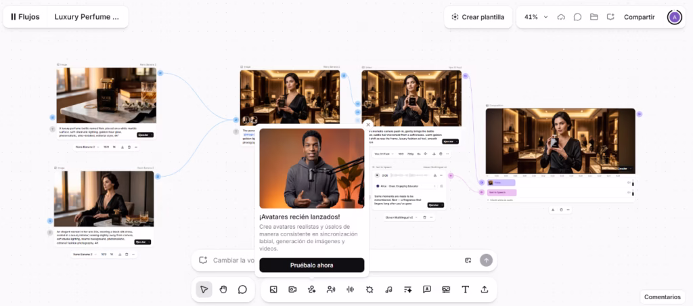Select the hand pan tool

click(223, 290)
